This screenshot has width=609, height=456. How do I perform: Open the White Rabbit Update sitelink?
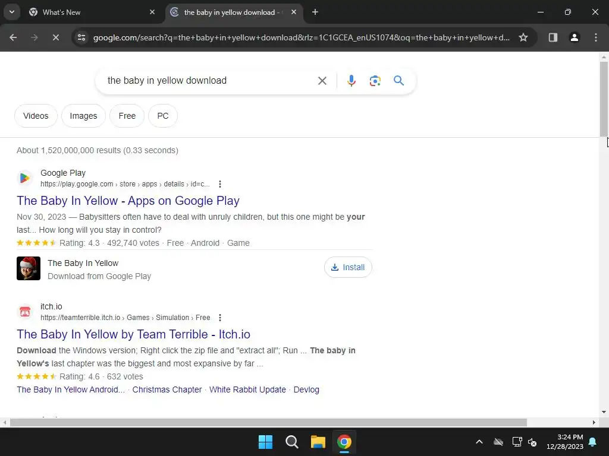click(247, 389)
